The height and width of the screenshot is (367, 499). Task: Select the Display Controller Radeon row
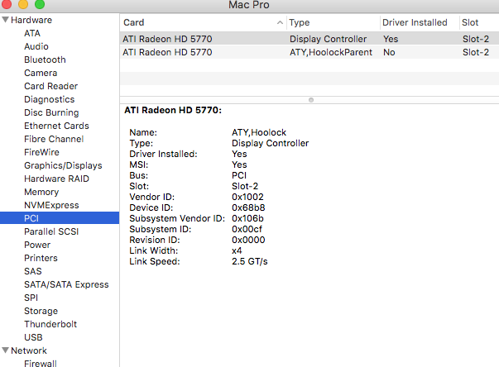click(309, 39)
